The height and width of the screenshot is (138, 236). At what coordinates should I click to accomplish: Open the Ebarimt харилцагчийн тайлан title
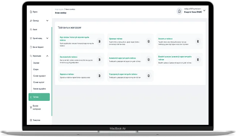[175, 58]
